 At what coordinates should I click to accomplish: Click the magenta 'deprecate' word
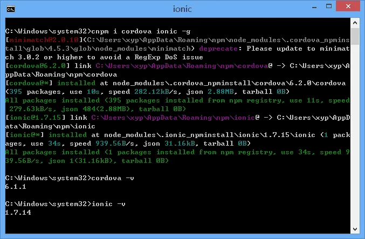(x=218, y=49)
